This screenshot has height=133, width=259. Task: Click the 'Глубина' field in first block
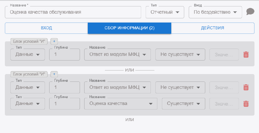(64, 54)
